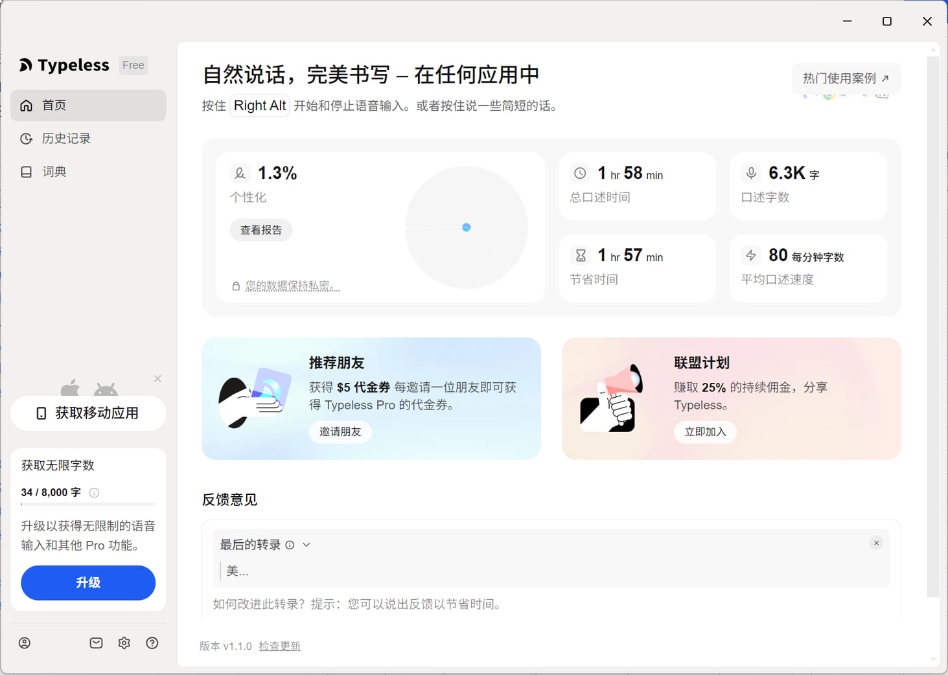Screen dimensions: 948x675
Task: Click the word usage progress bar
Action: click(87, 505)
